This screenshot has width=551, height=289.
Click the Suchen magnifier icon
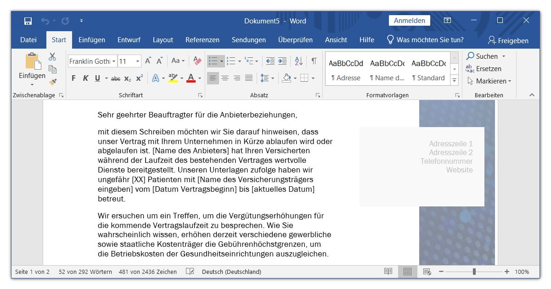pos(471,56)
